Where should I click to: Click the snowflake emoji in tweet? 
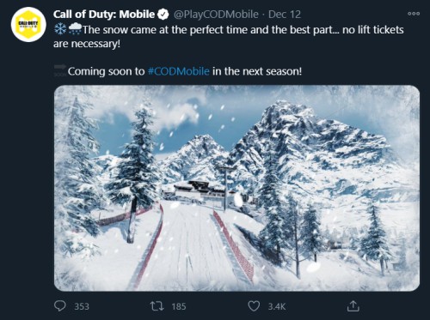tap(60, 29)
